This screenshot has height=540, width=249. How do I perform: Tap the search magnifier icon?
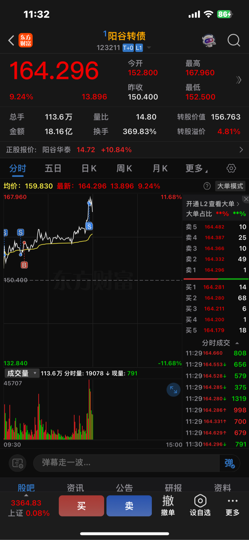(x=234, y=41)
